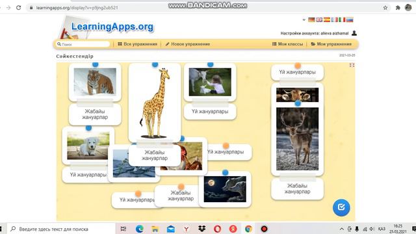Click Жабайы жануарлар label under the giraffe
This screenshot has width=416, height=234.
click(155, 155)
